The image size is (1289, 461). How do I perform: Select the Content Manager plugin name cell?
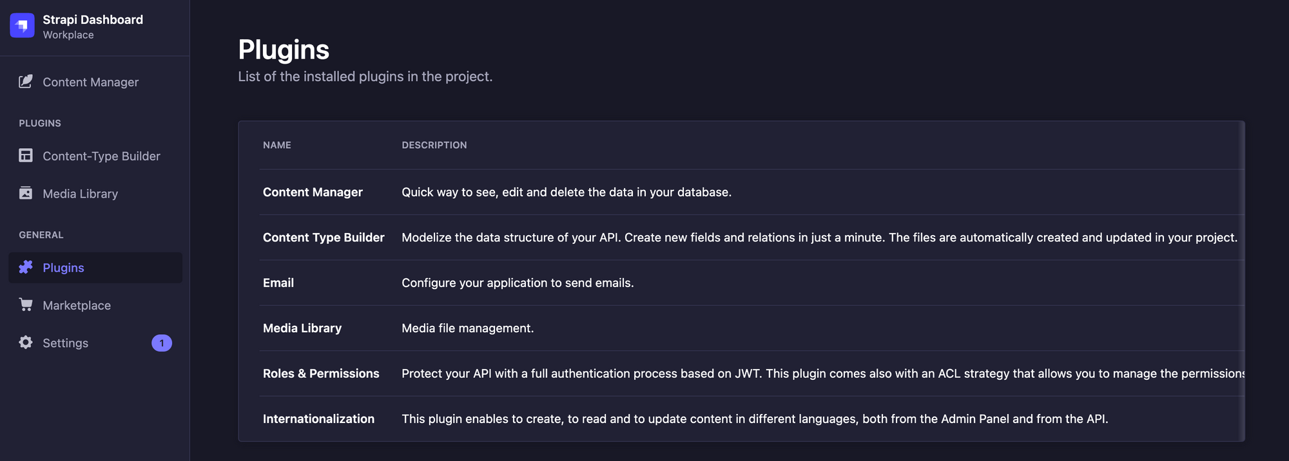tap(313, 192)
